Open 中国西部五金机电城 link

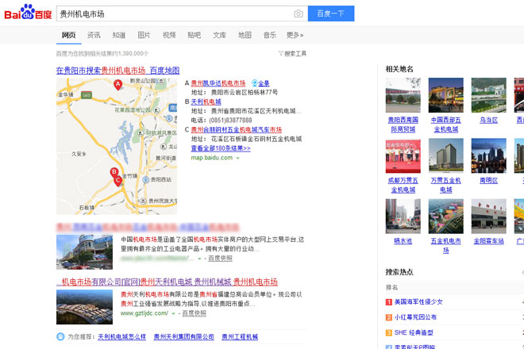pyautogui.click(x=446, y=125)
